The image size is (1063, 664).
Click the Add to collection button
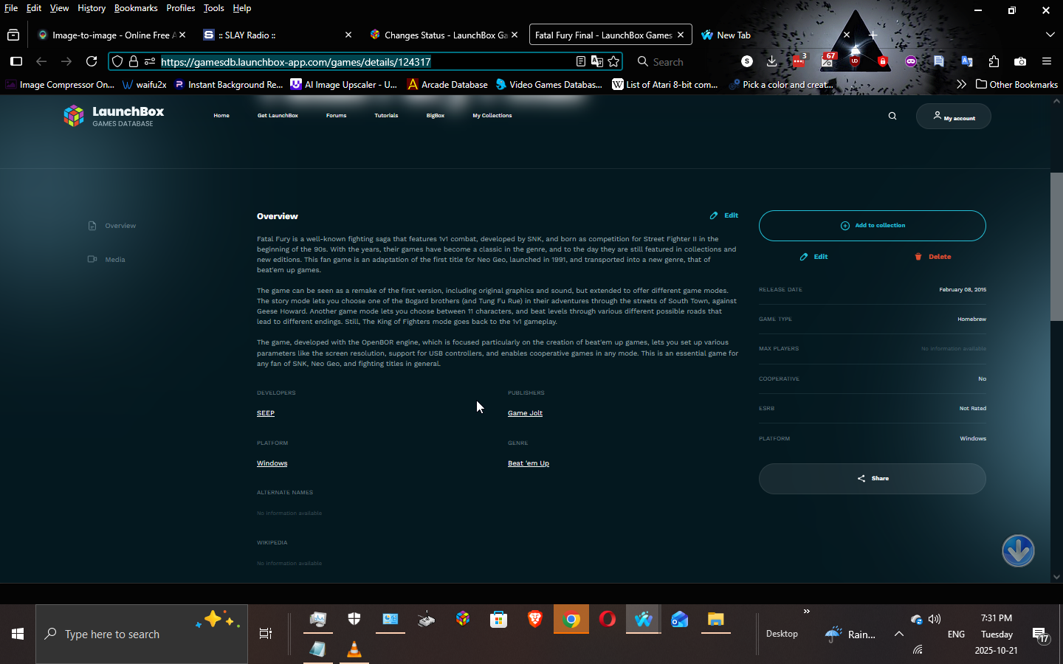point(872,226)
